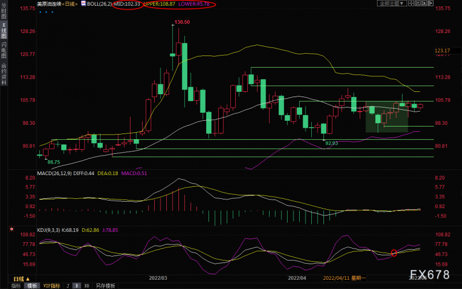Open the 美原油连续 <日线> title selector
Screen dimensions: 462x289
[54, 3]
